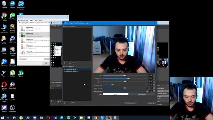Open Корзина recycle bin on desktop
213x120 pixels.
pyautogui.click(x=4, y=4)
